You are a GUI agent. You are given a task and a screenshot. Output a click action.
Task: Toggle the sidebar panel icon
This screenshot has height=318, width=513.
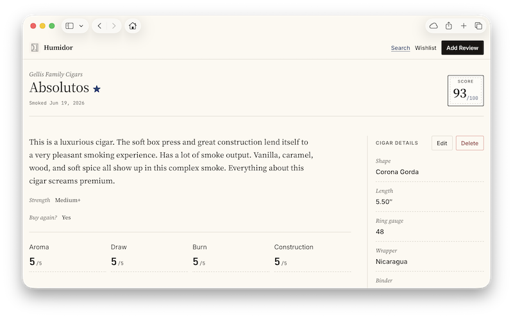point(69,26)
